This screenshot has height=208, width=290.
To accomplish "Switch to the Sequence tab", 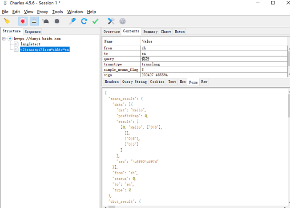I will click(32, 32).
